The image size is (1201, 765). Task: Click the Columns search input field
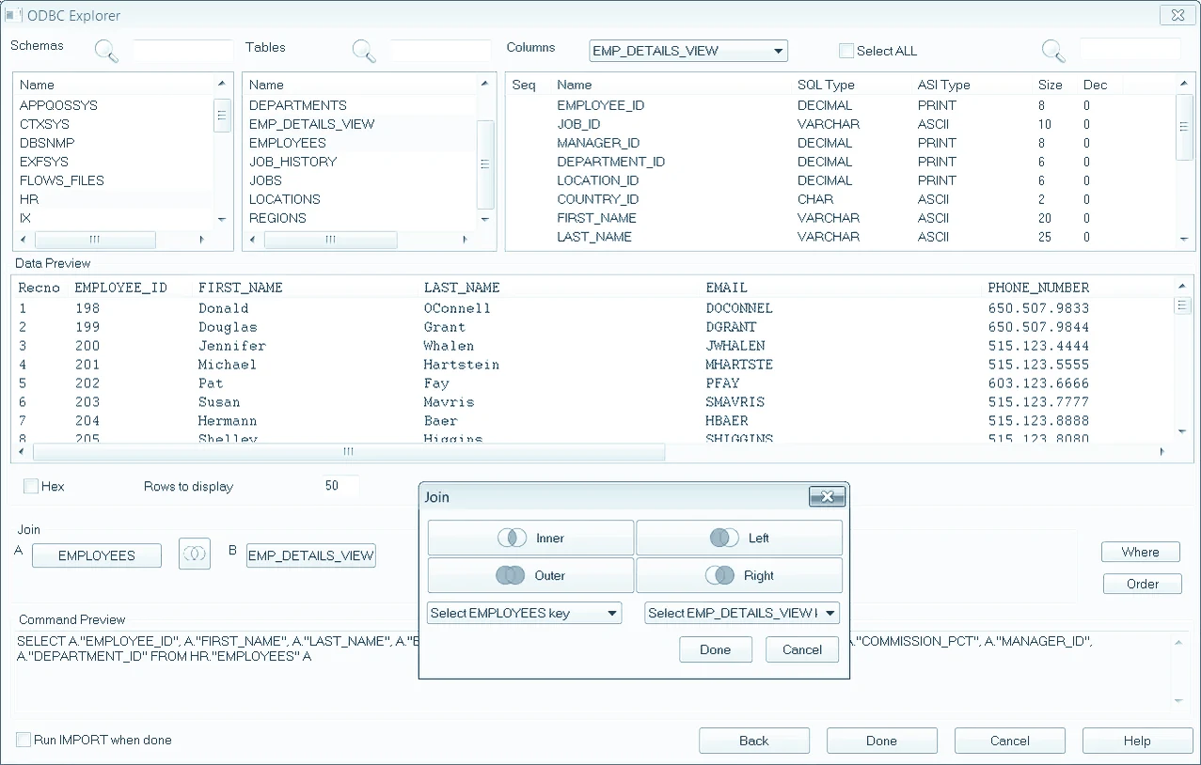click(1130, 51)
